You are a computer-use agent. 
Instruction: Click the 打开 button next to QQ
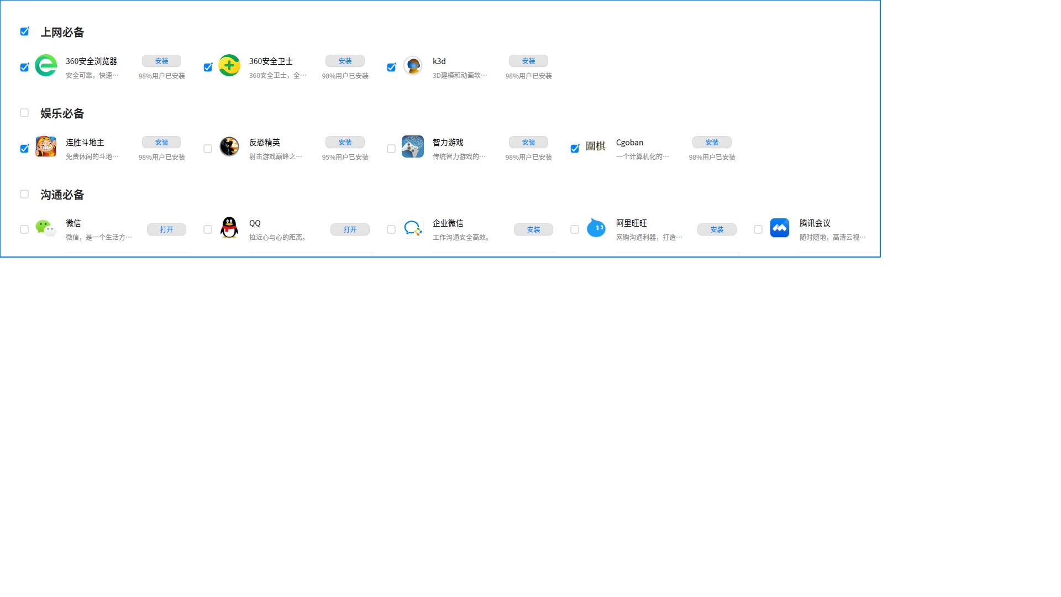tap(350, 229)
